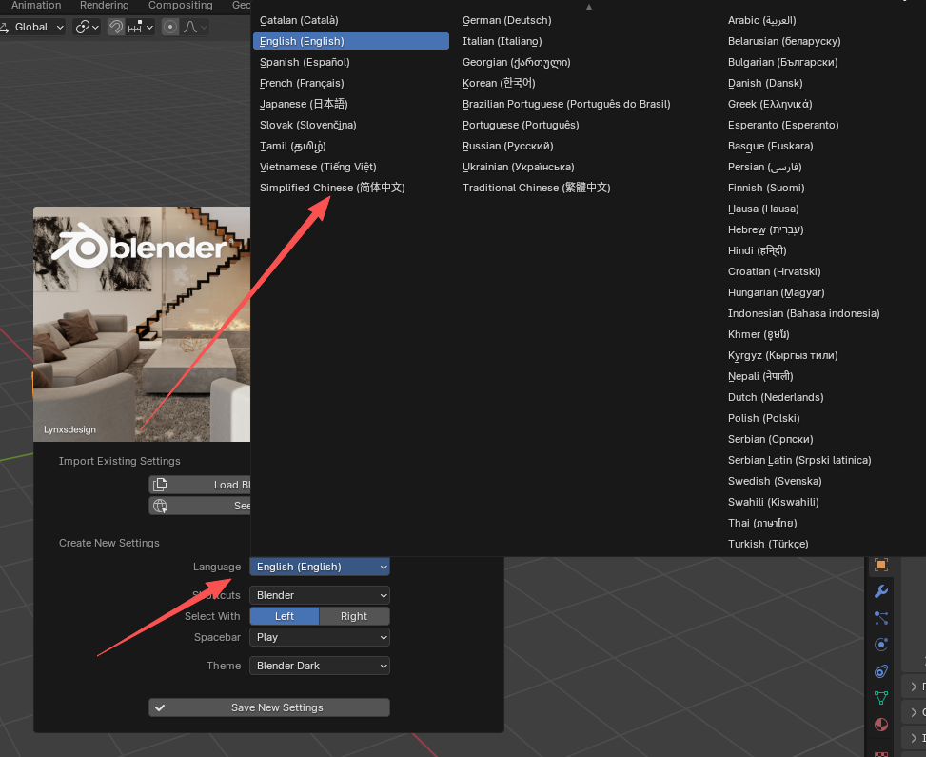Toggle proportional editing in the header
This screenshot has height=757, width=926.
click(x=171, y=27)
